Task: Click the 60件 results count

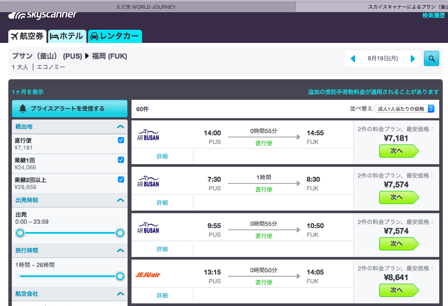Action: coord(142,109)
